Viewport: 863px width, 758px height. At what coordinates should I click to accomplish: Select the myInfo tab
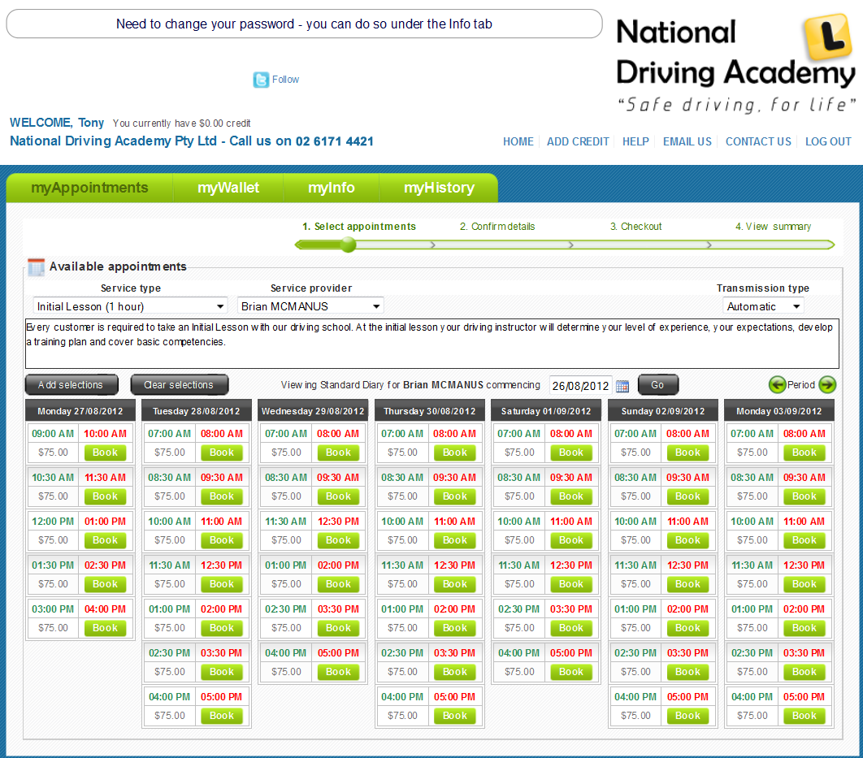point(332,188)
